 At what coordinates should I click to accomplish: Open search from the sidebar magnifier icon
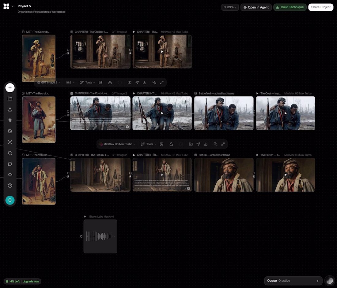point(10,153)
